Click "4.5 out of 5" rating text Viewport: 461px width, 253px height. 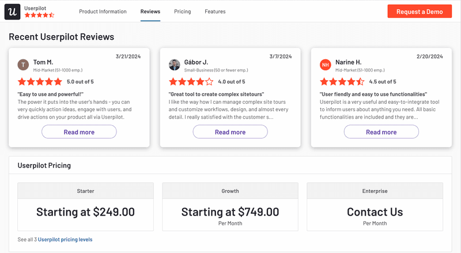[383, 82]
